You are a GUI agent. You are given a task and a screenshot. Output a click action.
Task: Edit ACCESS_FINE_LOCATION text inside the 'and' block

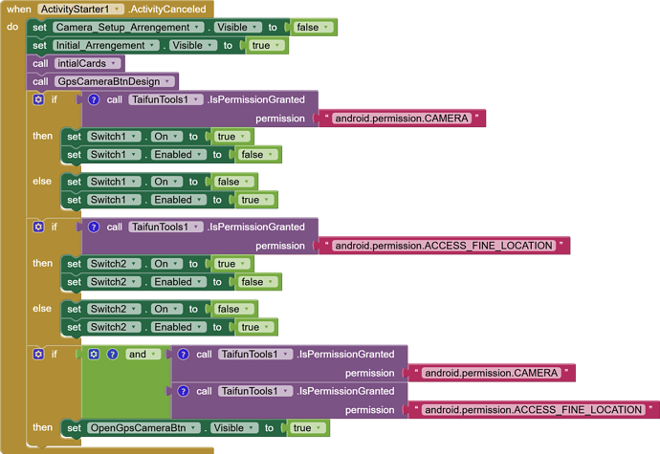(x=534, y=409)
